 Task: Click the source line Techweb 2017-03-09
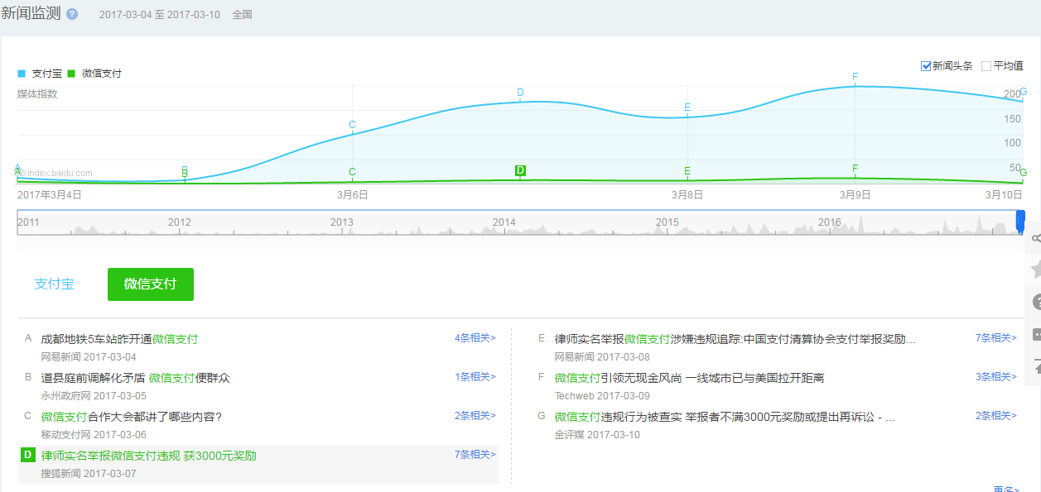pyautogui.click(x=602, y=396)
